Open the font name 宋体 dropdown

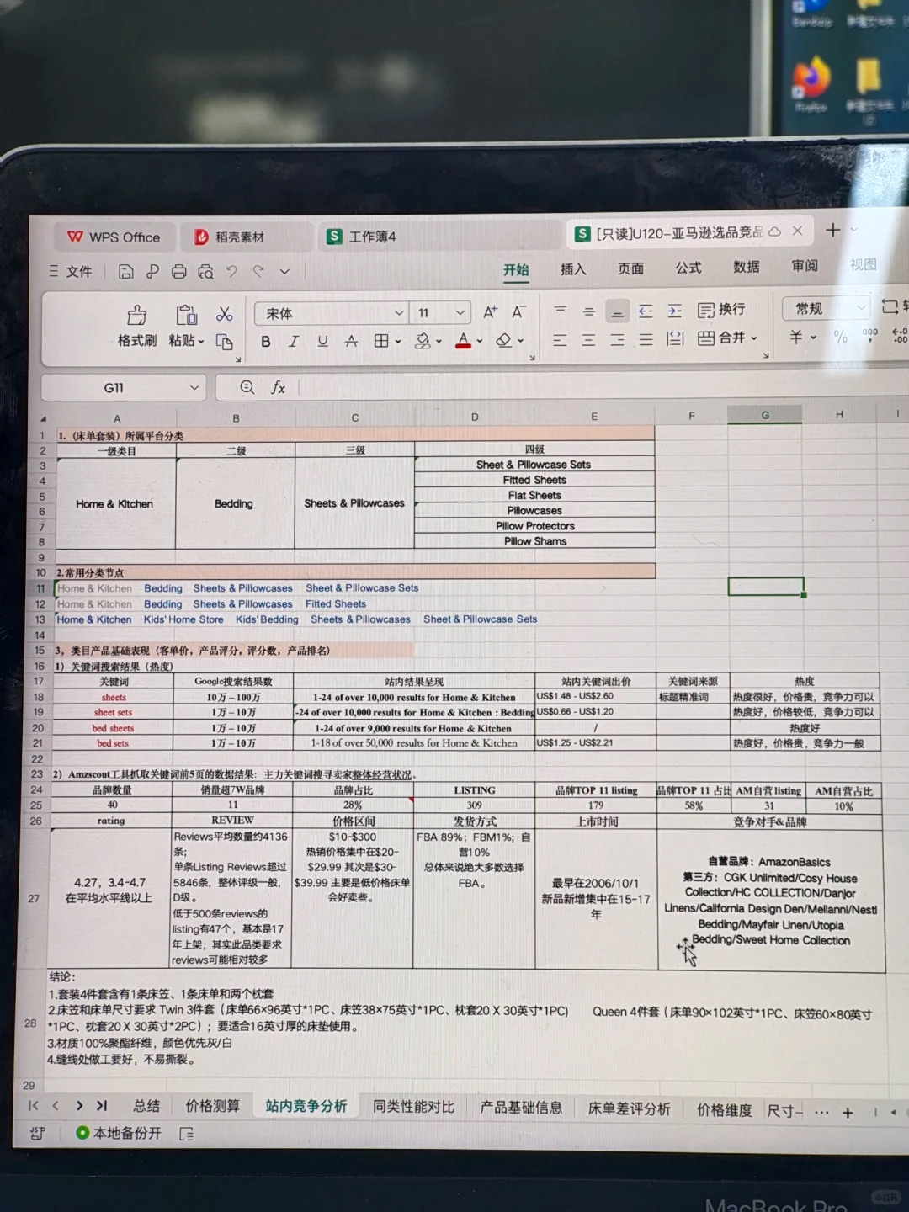coord(399,313)
